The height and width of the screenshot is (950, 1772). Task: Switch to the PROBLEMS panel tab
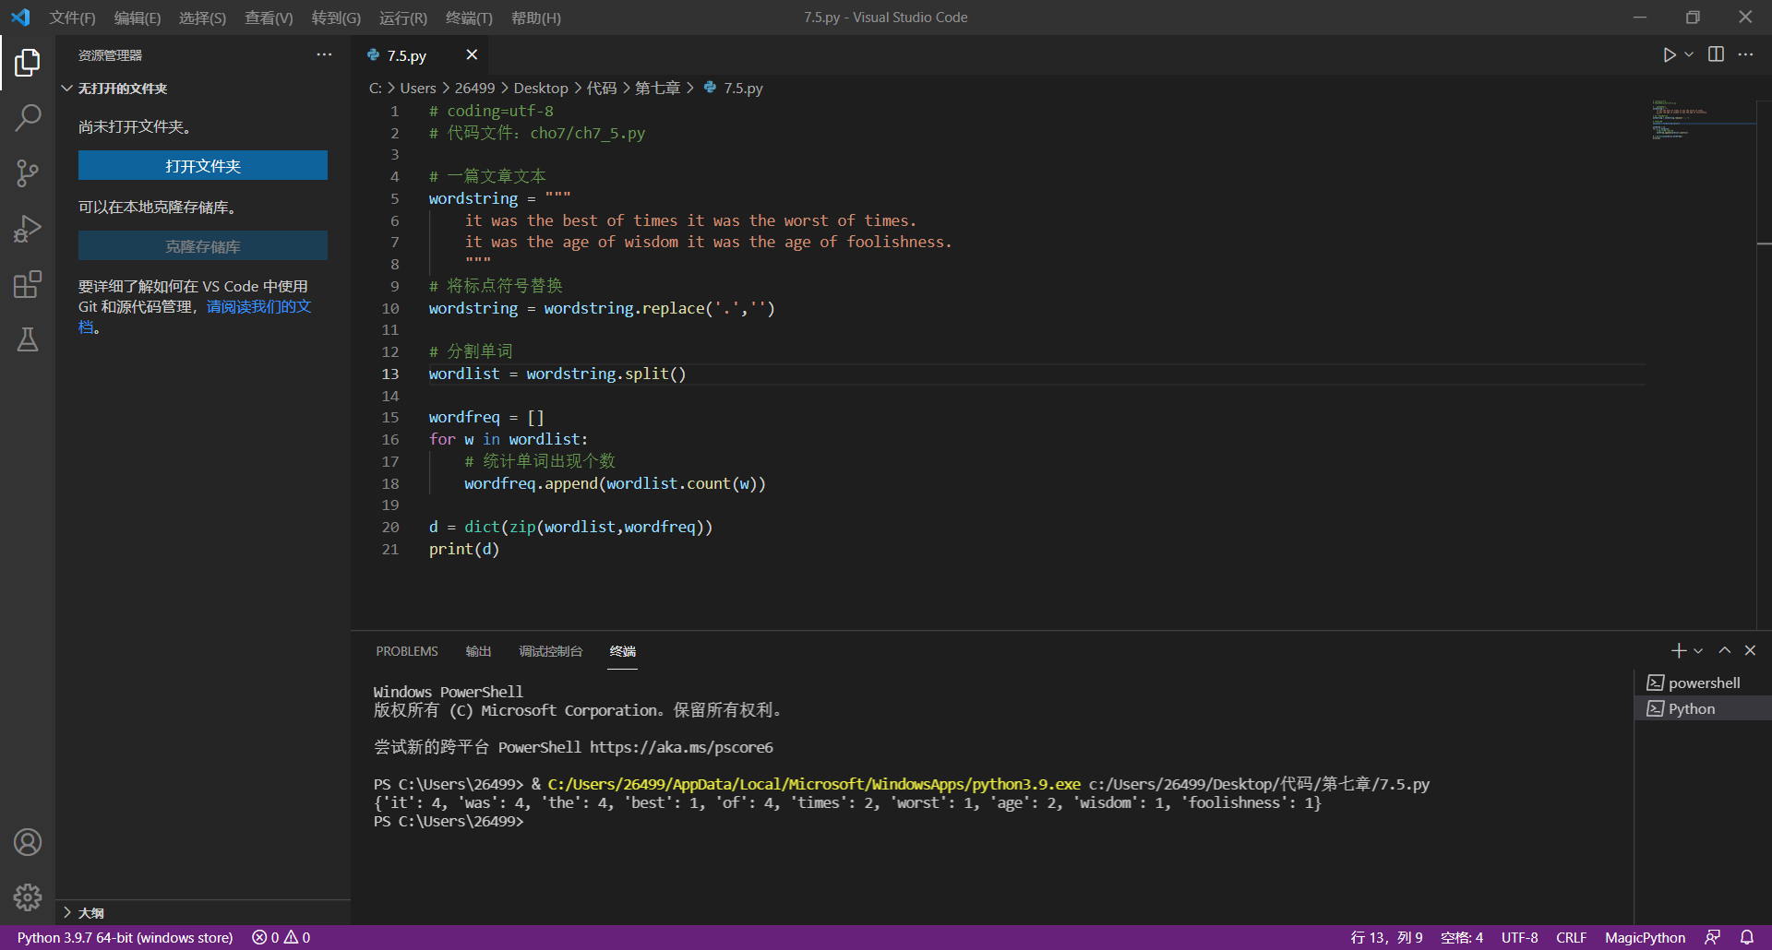coord(406,651)
